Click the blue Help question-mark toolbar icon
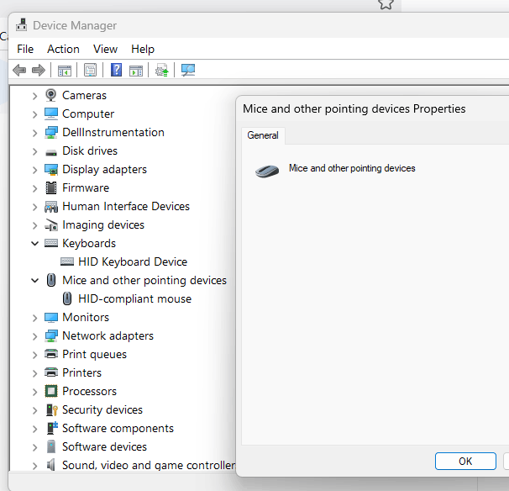 [x=116, y=70]
